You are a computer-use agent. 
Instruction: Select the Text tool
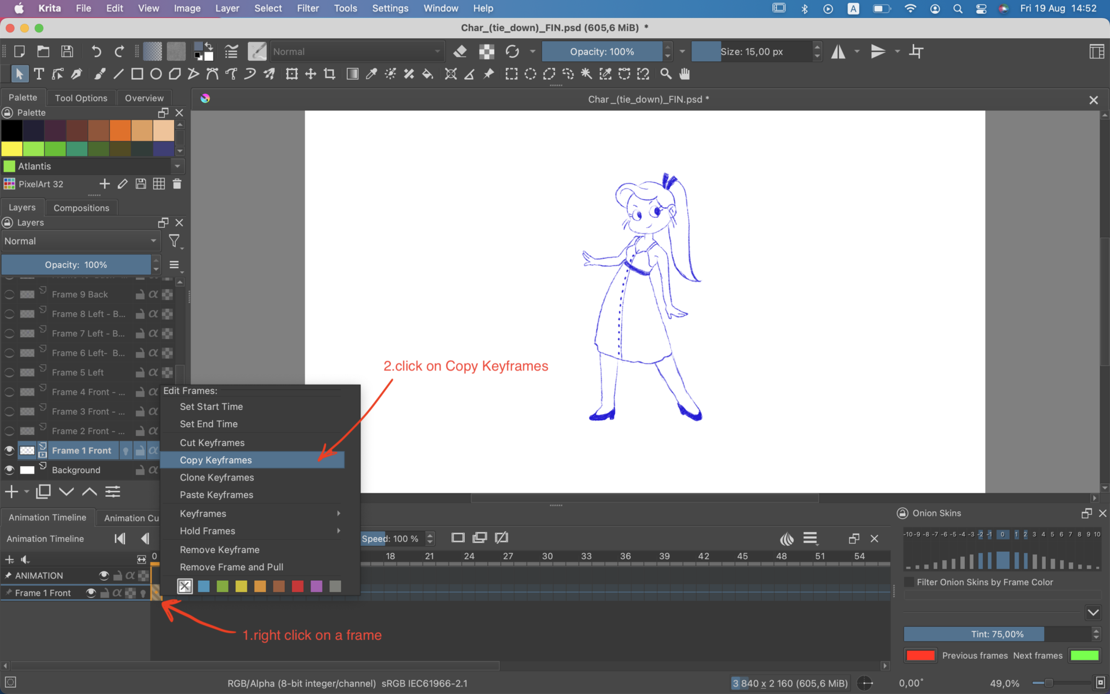pyautogui.click(x=39, y=73)
